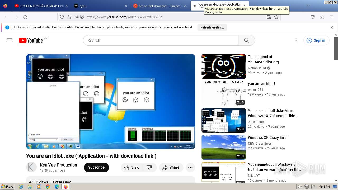338x190 pixels.
Task: Launch Microsoft Edge from taskbar
Action: pyautogui.click(x=57, y=187)
